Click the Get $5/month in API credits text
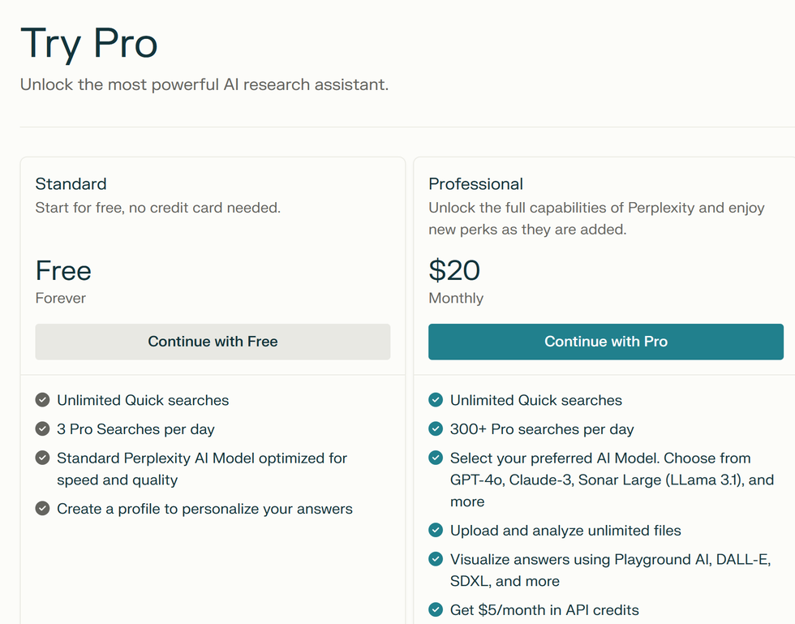This screenshot has width=795, height=624. (544, 610)
